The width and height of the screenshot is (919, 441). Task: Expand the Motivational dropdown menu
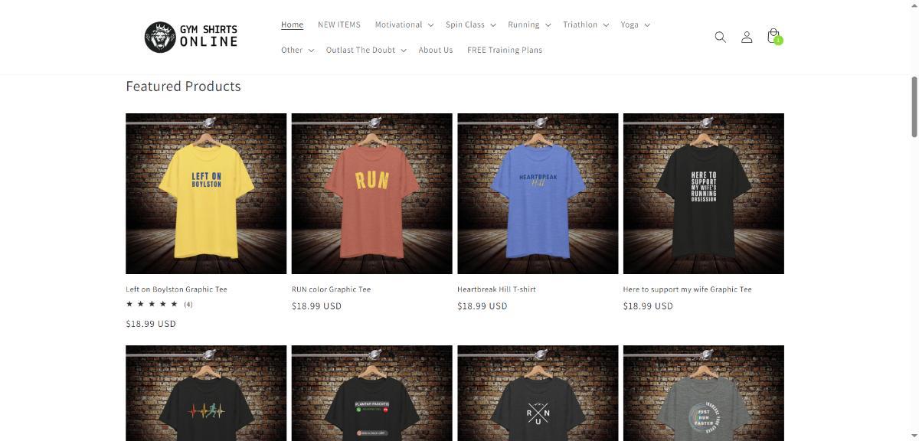coord(404,24)
